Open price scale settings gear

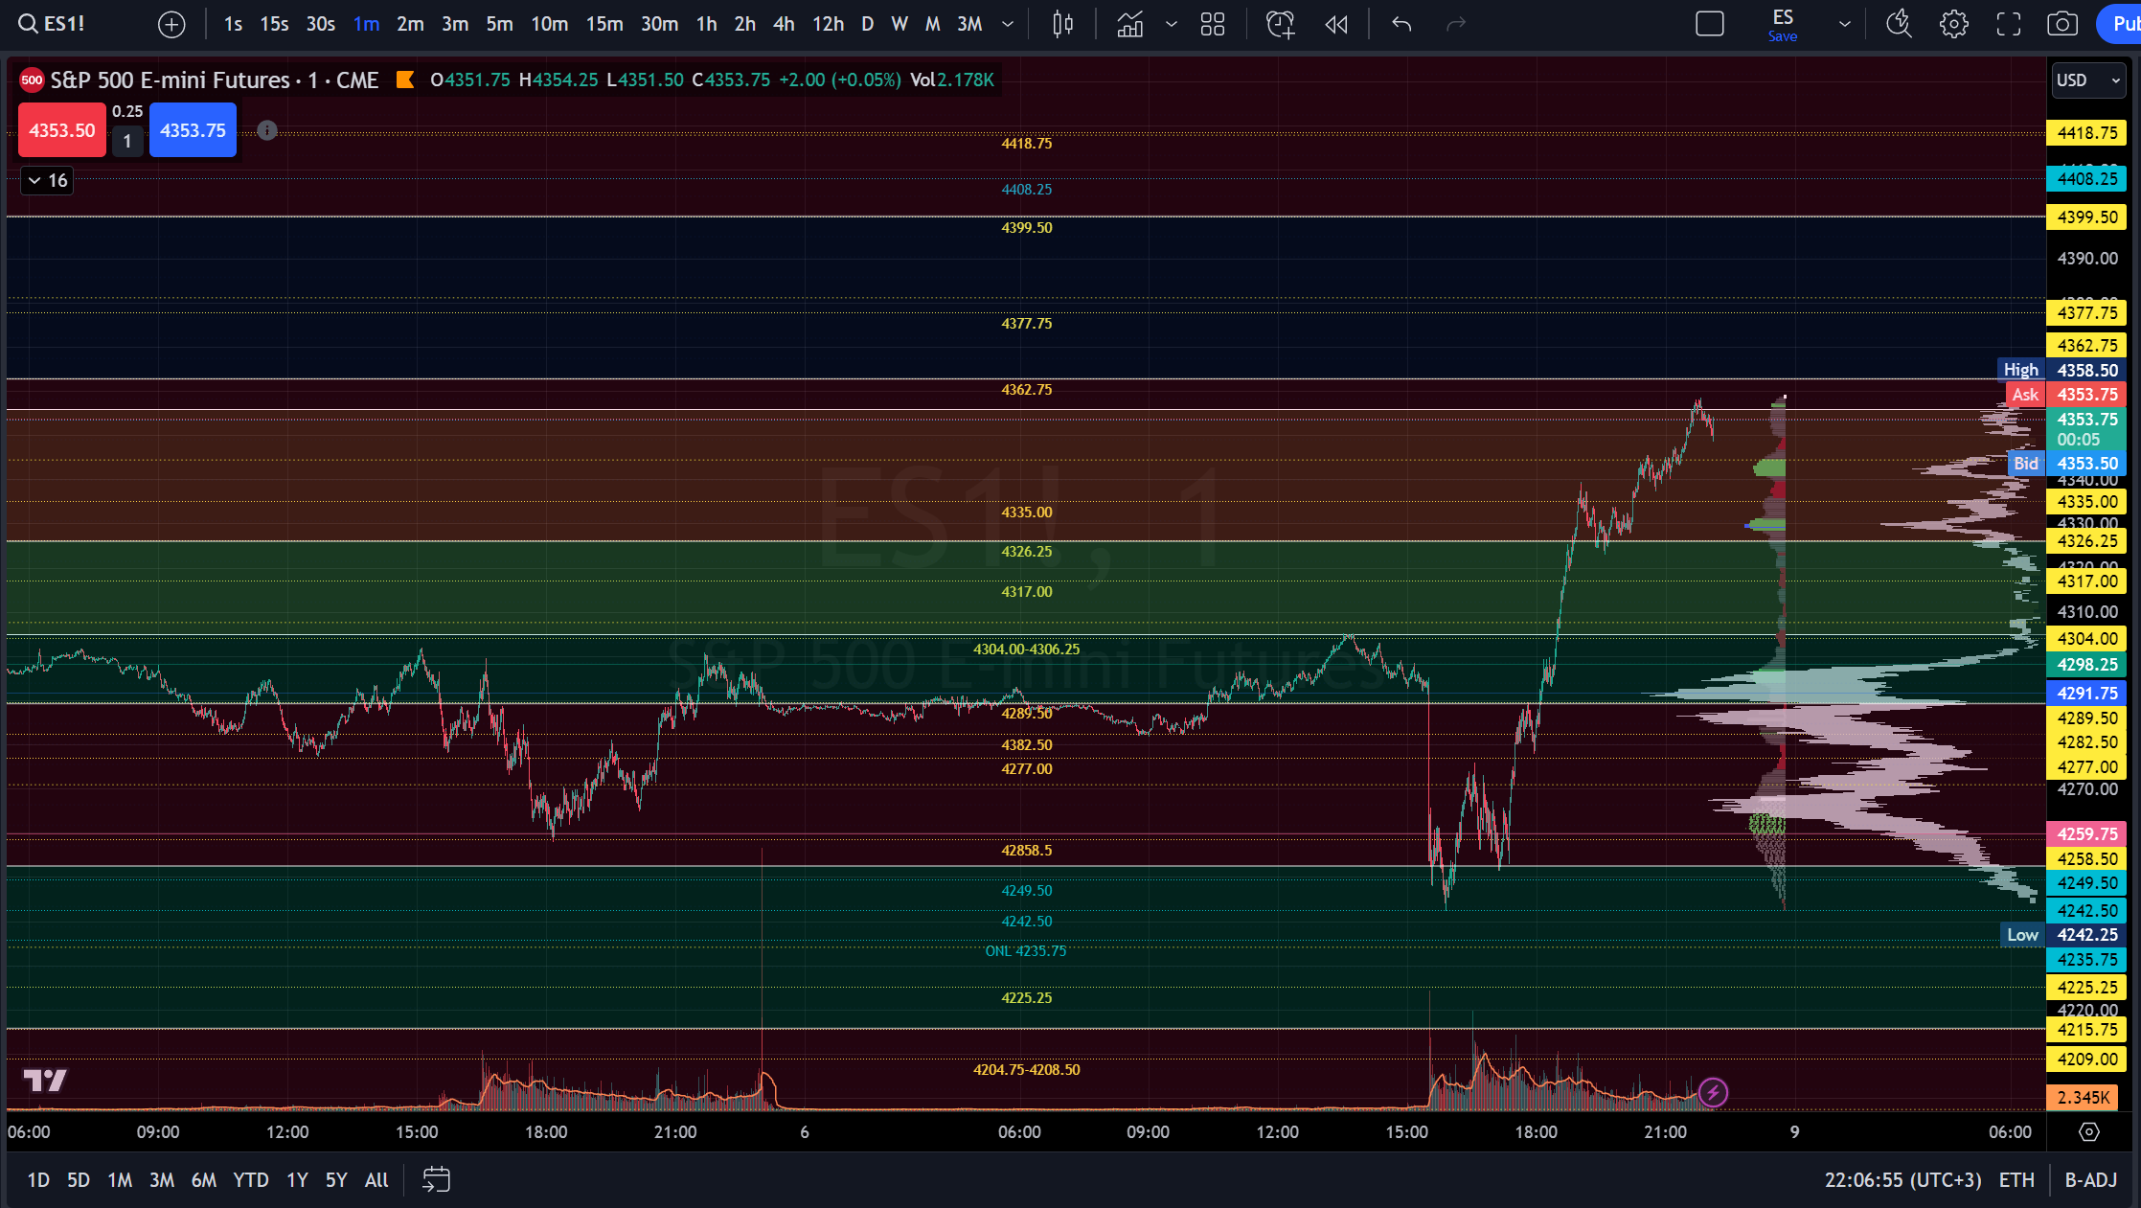2089,1131
